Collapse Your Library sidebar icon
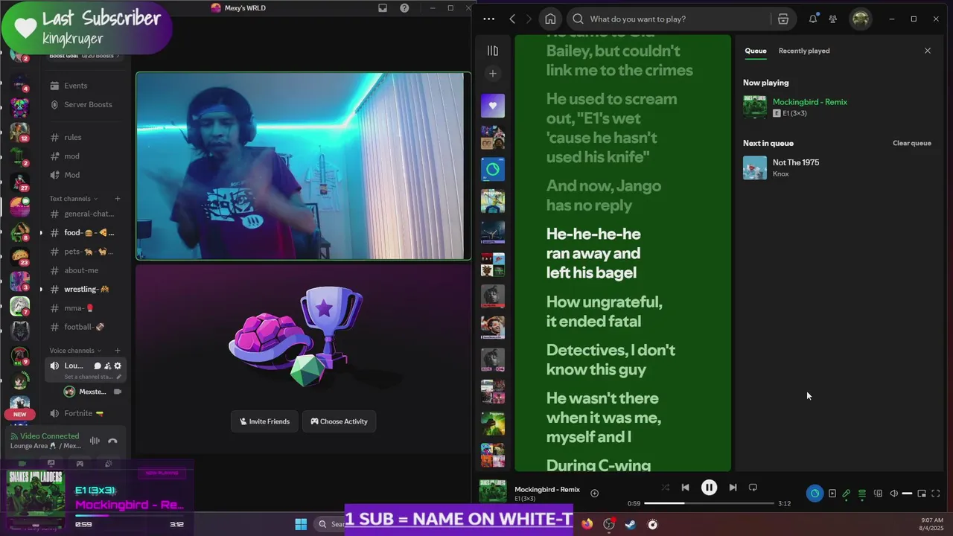953x536 pixels. pos(492,51)
